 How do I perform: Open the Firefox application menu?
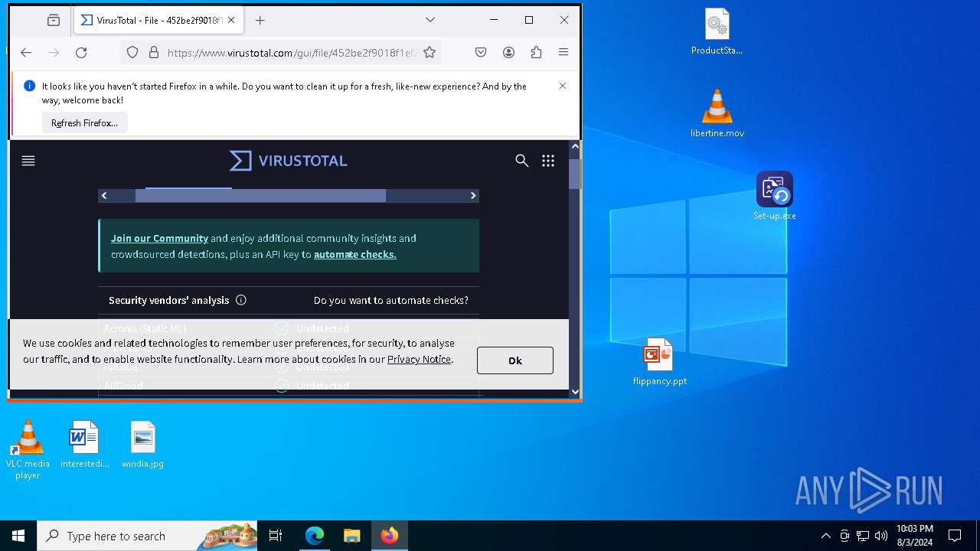[563, 52]
